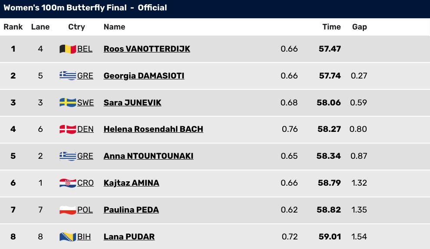Open the POL country code link
Viewport: 430px width, 249px height.
(x=85, y=210)
